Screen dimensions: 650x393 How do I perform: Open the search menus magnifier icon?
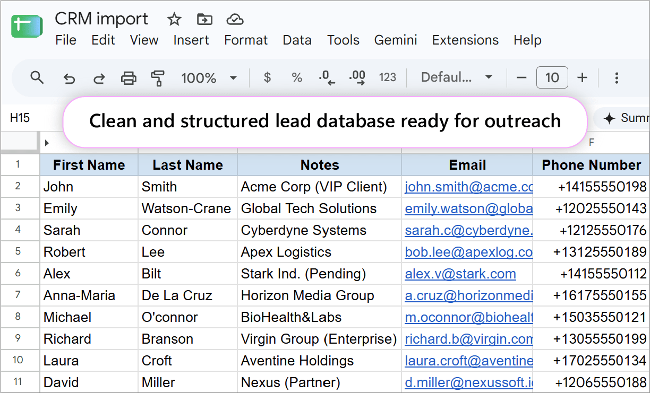click(x=37, y=78)
